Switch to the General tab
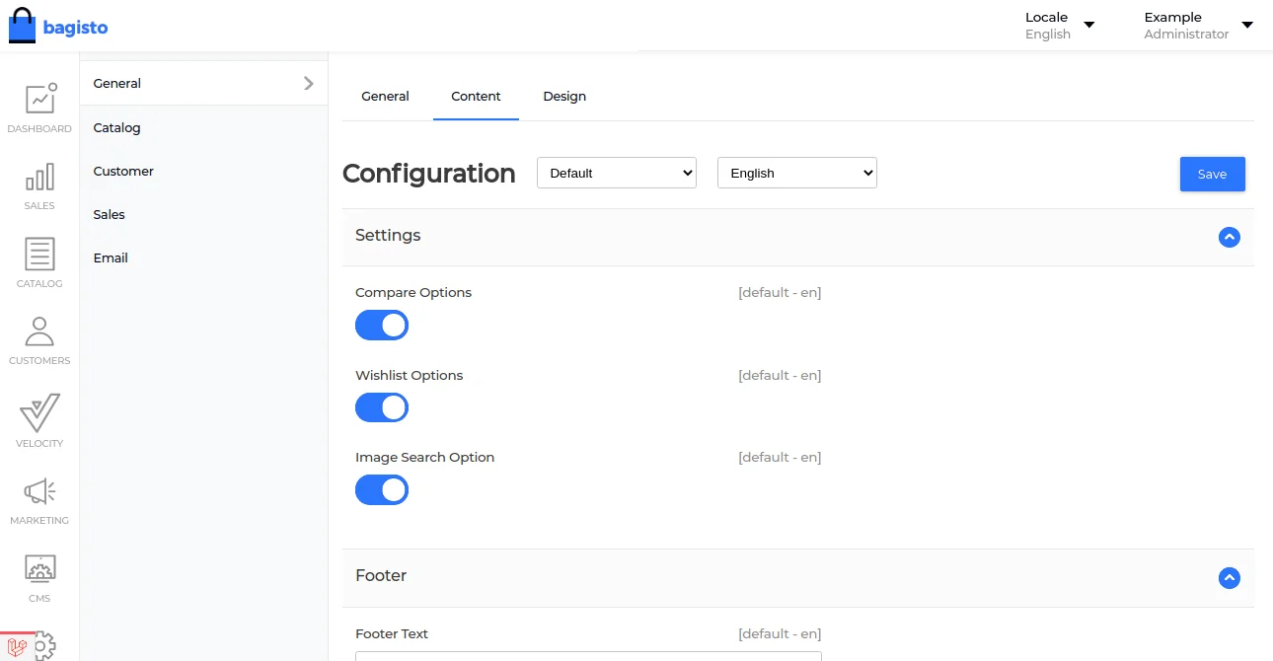The image size is (1273, 661). (x=385, y=97)
